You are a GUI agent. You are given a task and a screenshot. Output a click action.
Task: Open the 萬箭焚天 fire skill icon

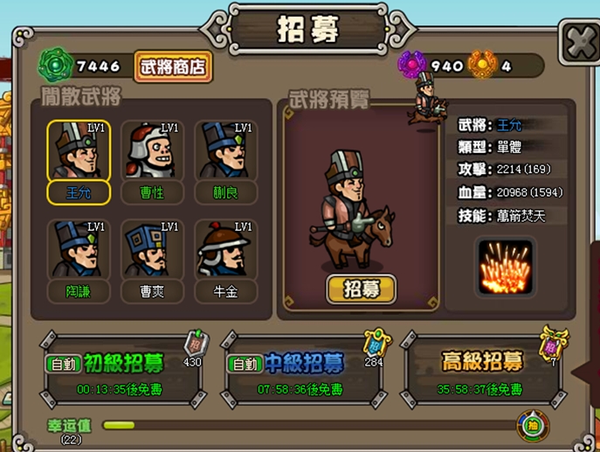click(x=505, y=267)
